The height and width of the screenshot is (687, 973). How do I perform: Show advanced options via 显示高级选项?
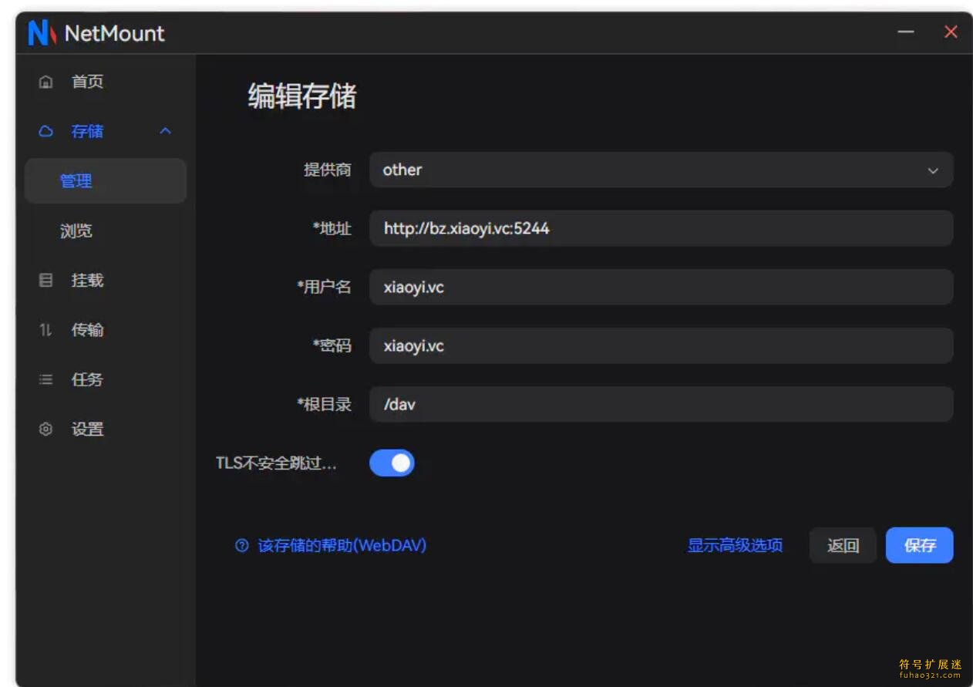tap(735, 545)
